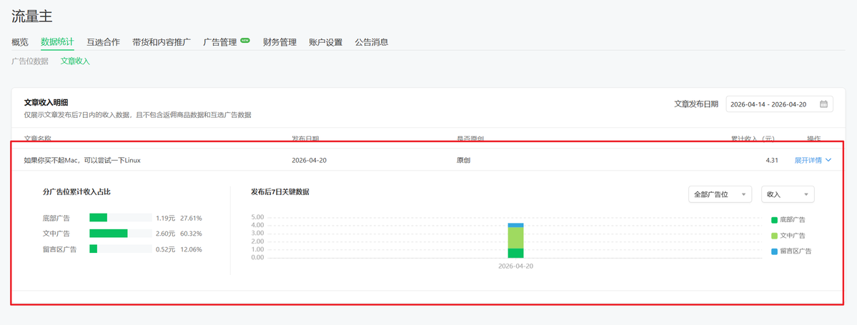Image resolution: width=857 pixels, height=325 pixels.
Task: Open the 文章发布日期 date range field
Action: 779,104
